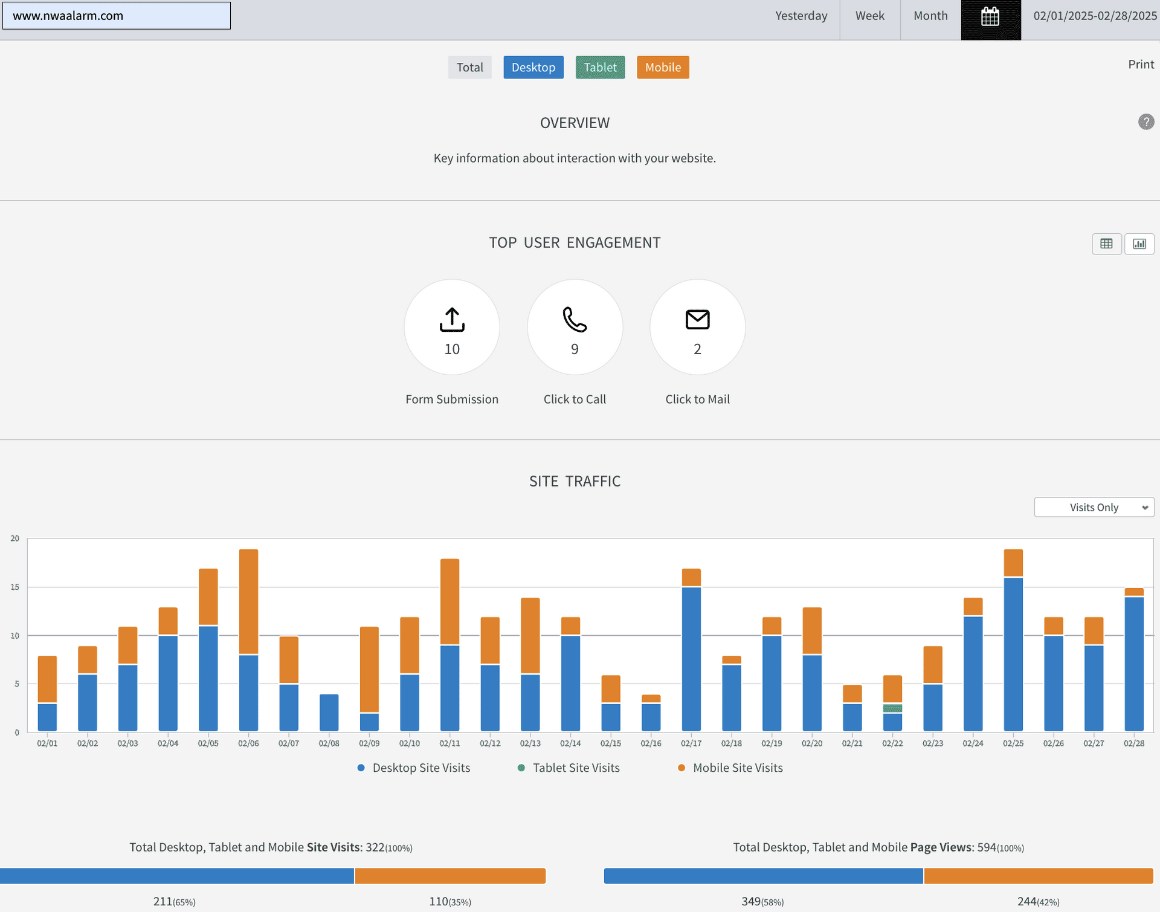The height and width of the screenshot is (912, 1160).
Task: Click the Click to Mail envelope icon
Action: [x=697, y=319]
